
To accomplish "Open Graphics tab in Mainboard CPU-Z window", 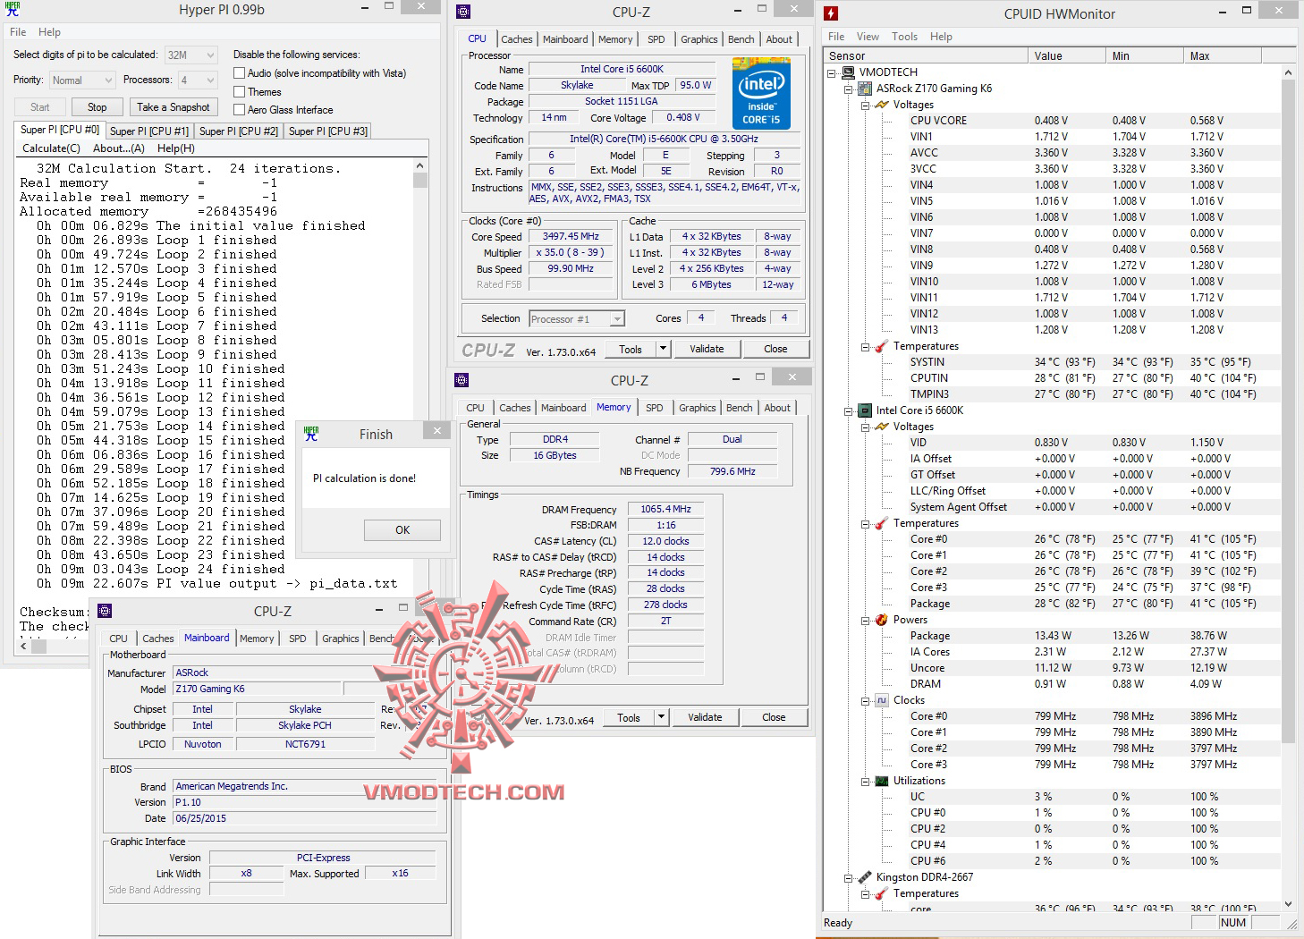I will [340, 639].
